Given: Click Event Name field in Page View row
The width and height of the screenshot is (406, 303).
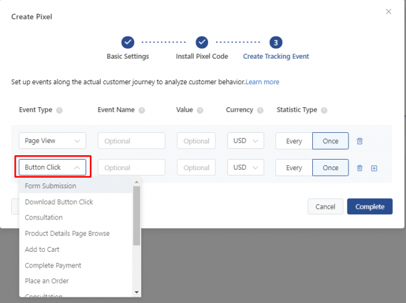Looking at the screenshot, I should click(x=131, y=141).
